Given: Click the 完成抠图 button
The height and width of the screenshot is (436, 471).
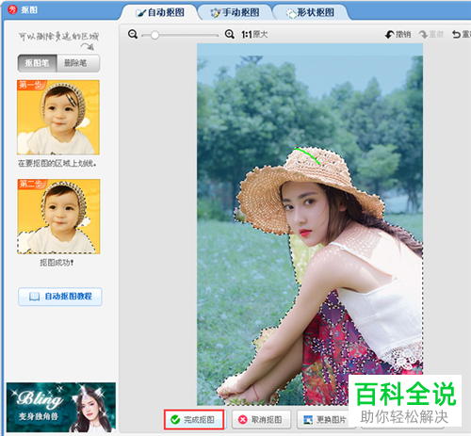Looking at the screenshot, I should coord(194,419).
